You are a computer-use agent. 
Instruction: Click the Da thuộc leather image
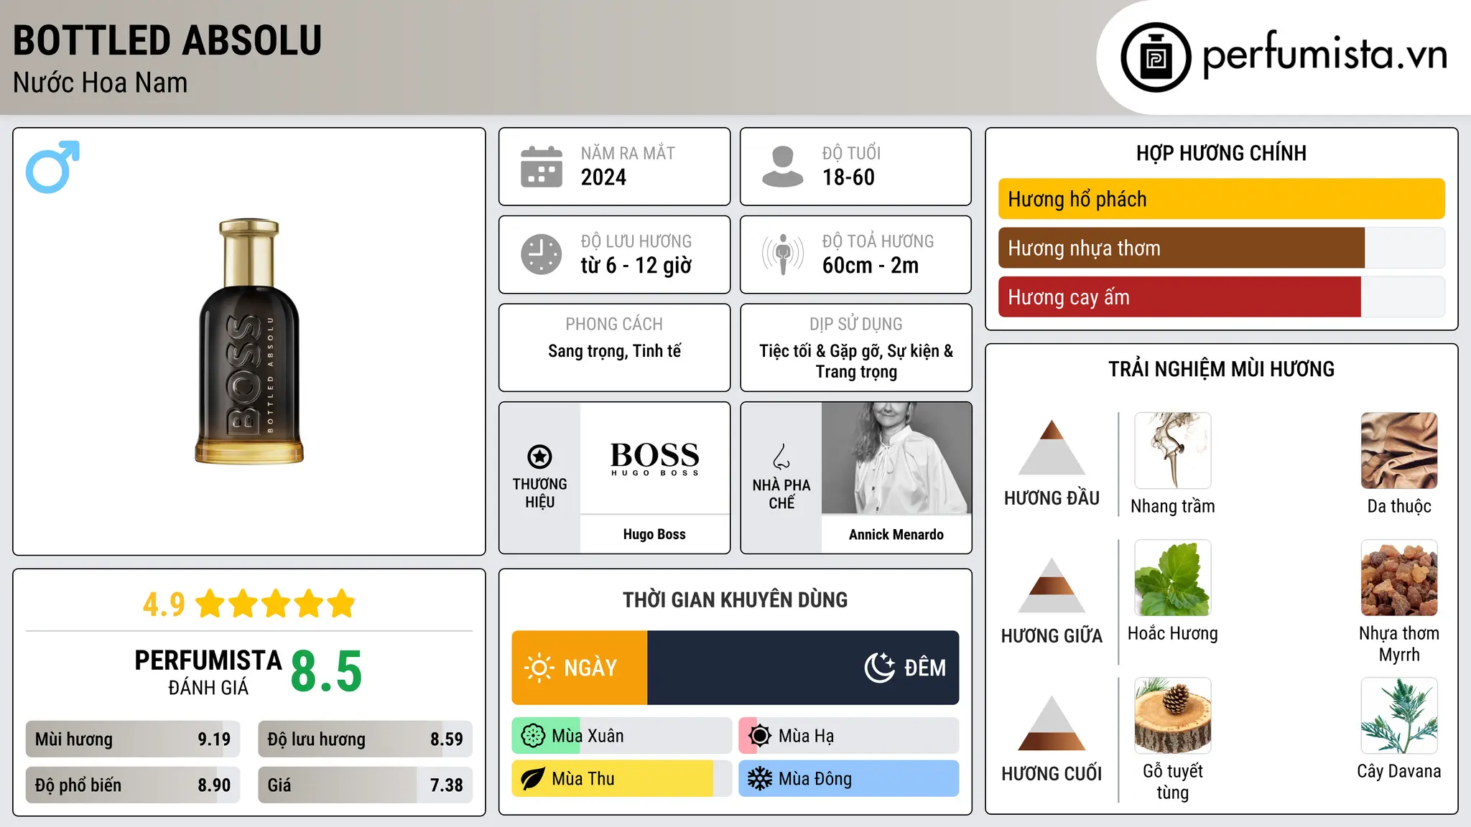1399,451
